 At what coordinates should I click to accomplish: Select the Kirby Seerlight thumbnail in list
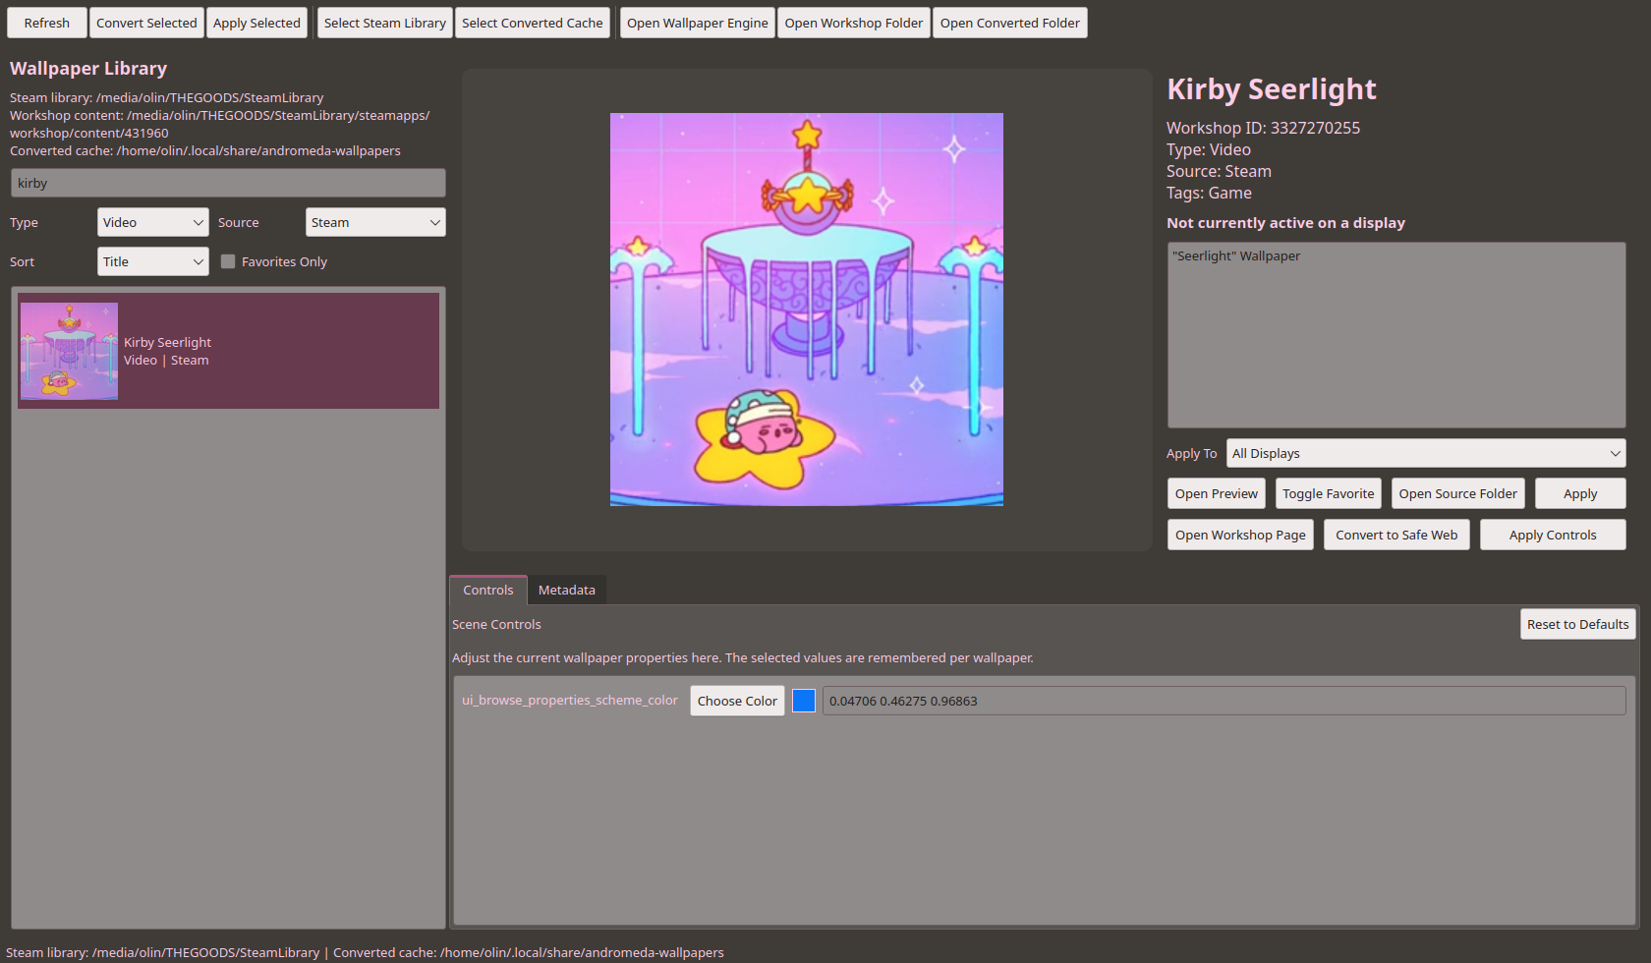[x=69, y=351]
